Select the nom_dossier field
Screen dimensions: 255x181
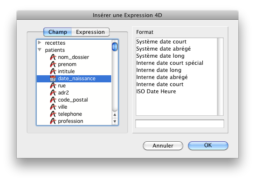pos(74,57)
